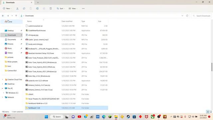Screen dimensions: 213x120
Task: Click Downloads in the address bar
Action: (29, 16)
